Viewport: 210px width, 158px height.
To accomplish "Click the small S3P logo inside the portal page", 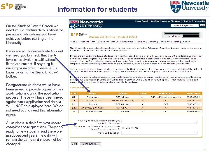I will [x=79, y=35].
